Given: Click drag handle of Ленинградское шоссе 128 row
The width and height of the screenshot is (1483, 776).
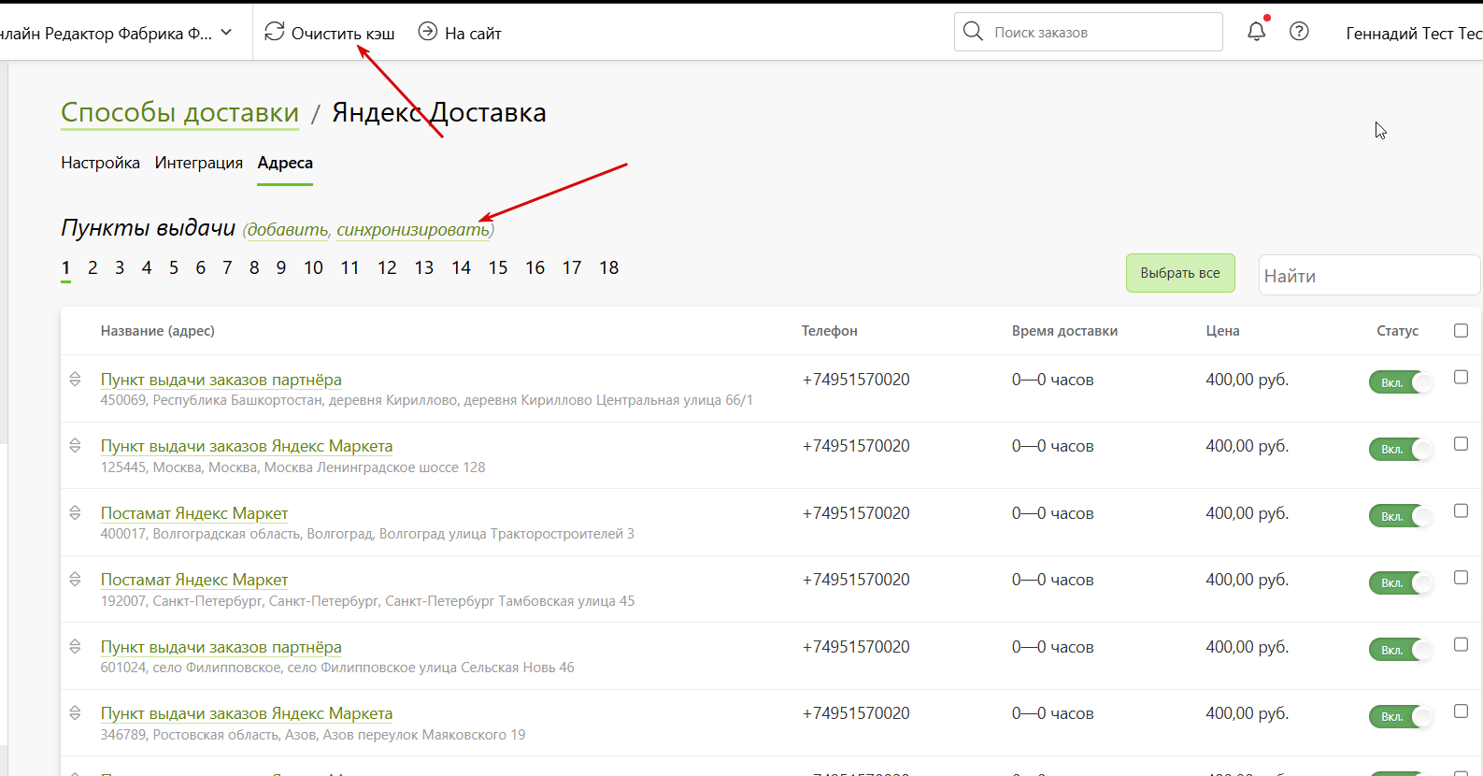Looking at the screenshot, I should [75, 445].
